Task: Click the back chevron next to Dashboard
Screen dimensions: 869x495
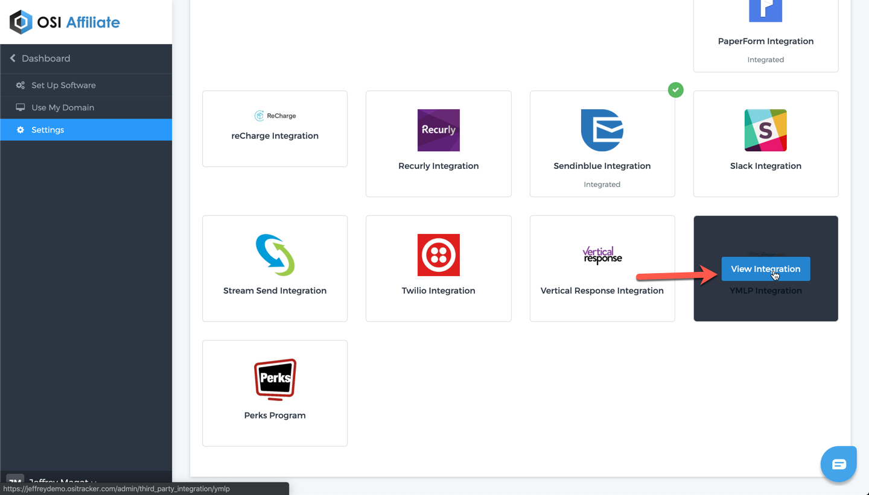Action: pyautogui.click(x=13, y=58)
